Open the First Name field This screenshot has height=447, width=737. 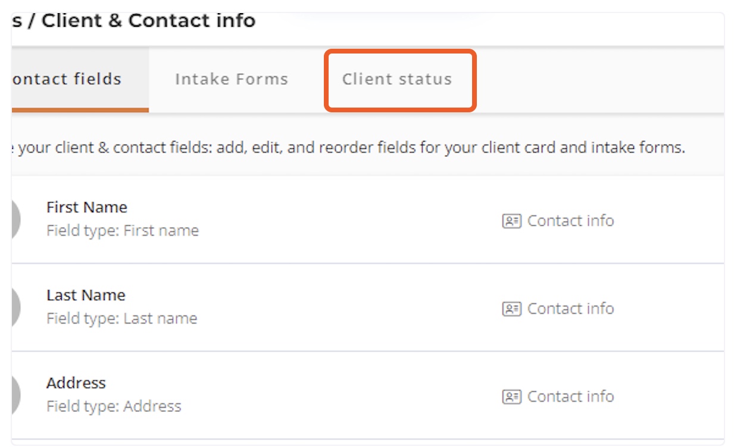(87, 207)
